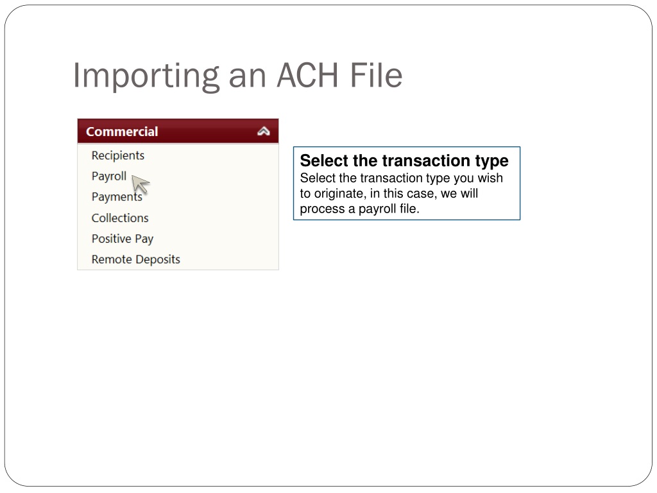Click the word ACH in the title
Viewport: 657px width, 493px height.
click(307, 76)
